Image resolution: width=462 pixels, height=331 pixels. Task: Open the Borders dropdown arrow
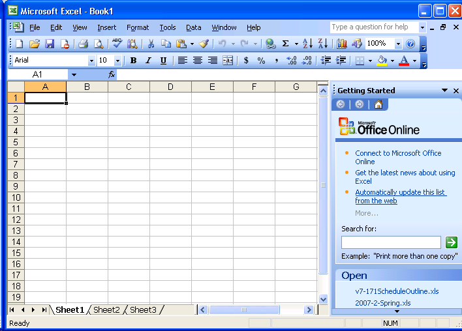click(x=370, y=61)
